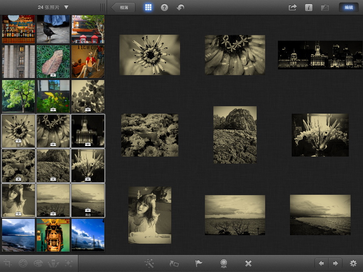Flag the selected photos
The width and height of the screenshot is (363, 272).
click(199, 263)
